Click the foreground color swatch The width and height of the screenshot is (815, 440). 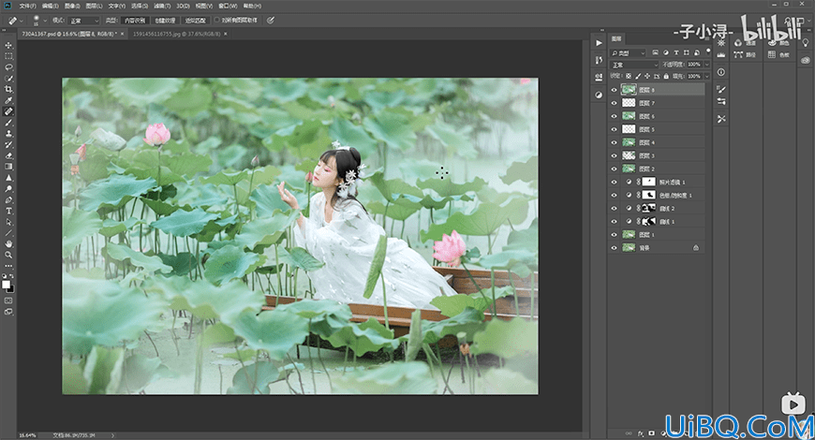tap(7, 285)
